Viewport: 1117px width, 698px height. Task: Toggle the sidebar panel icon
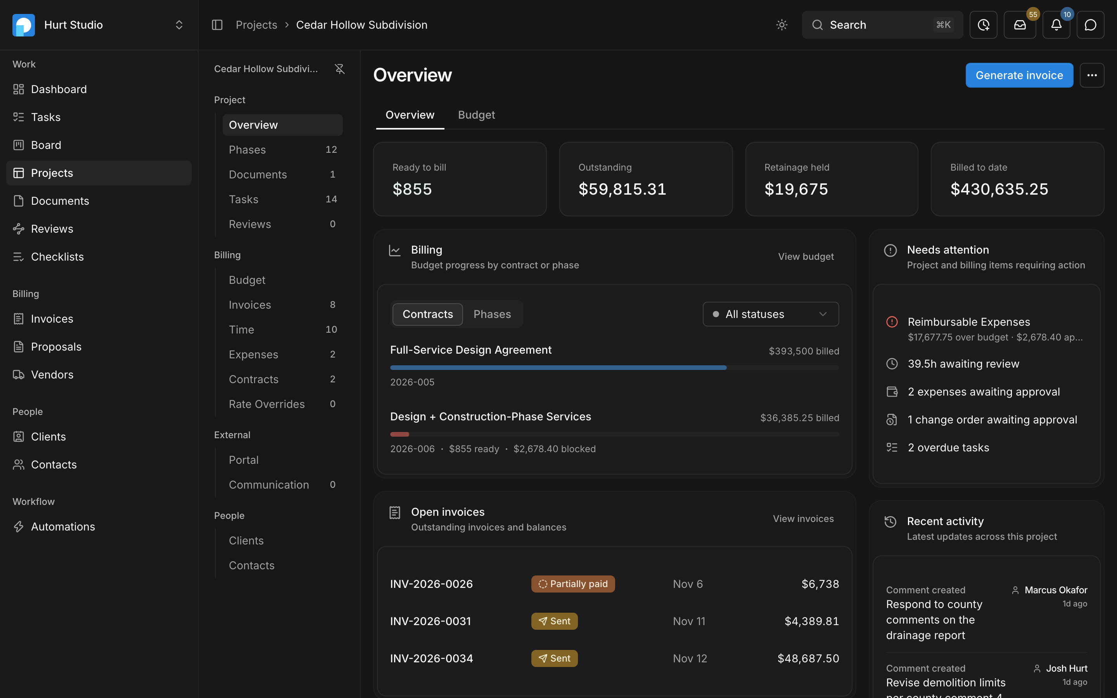(217, 25)
